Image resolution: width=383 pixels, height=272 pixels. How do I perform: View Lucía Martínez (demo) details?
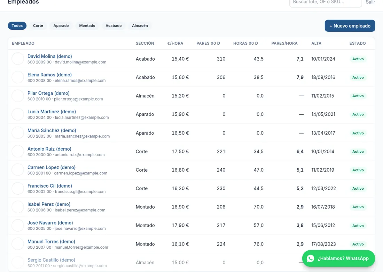[52, 112]
